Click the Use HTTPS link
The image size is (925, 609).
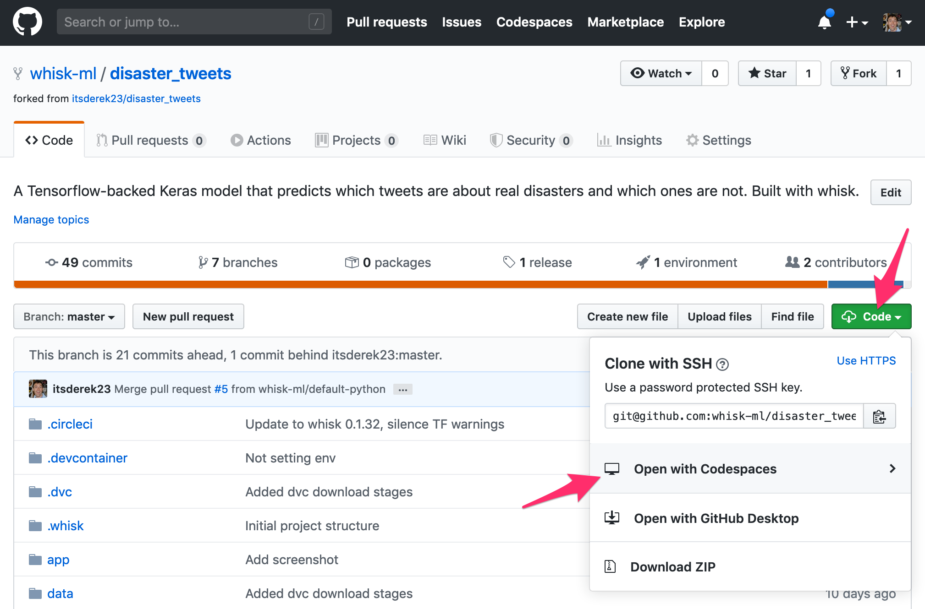[866, 361]
